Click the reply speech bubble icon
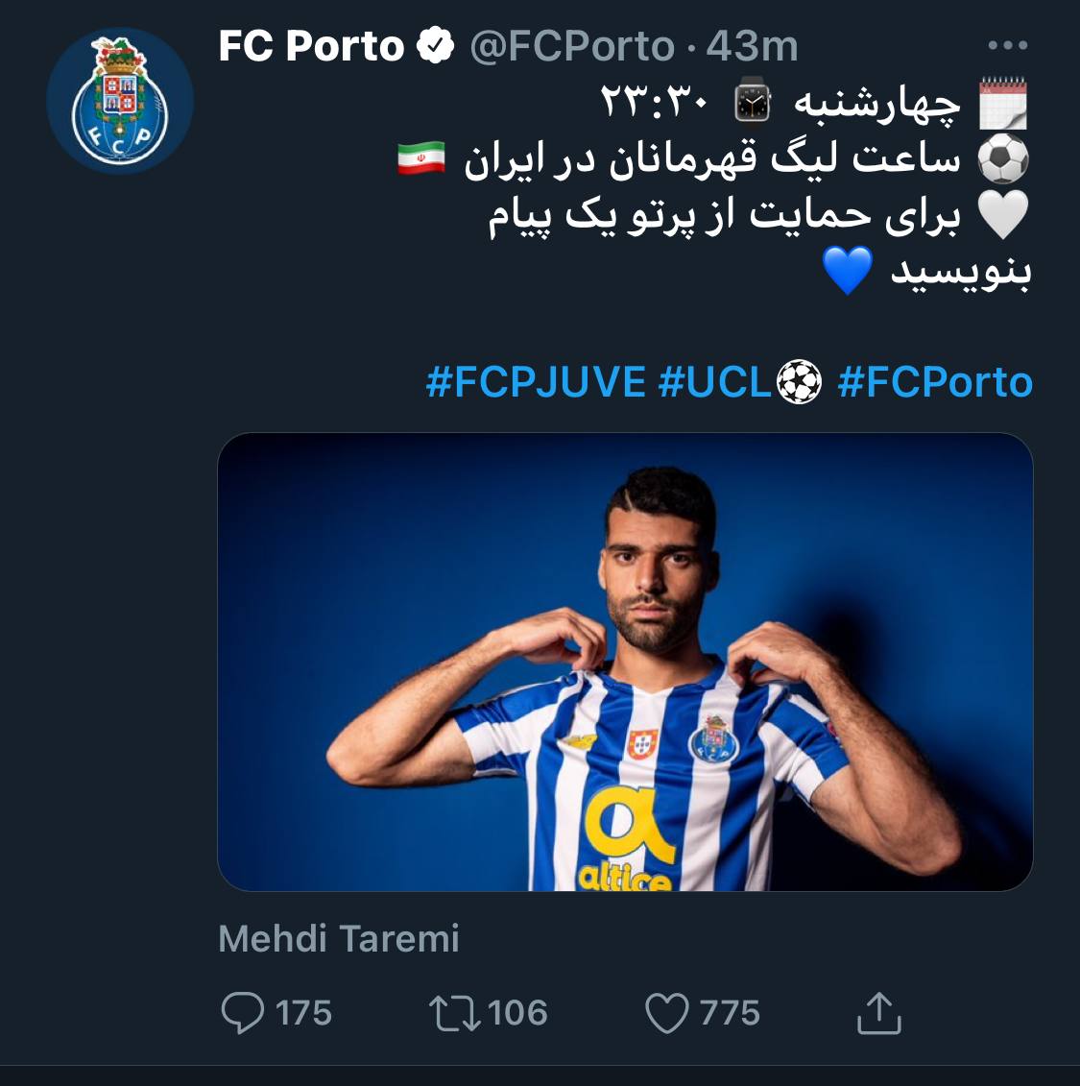Image resolution: width=1080 pixels, height=1086 pixels. click(x=242, y=1013)
